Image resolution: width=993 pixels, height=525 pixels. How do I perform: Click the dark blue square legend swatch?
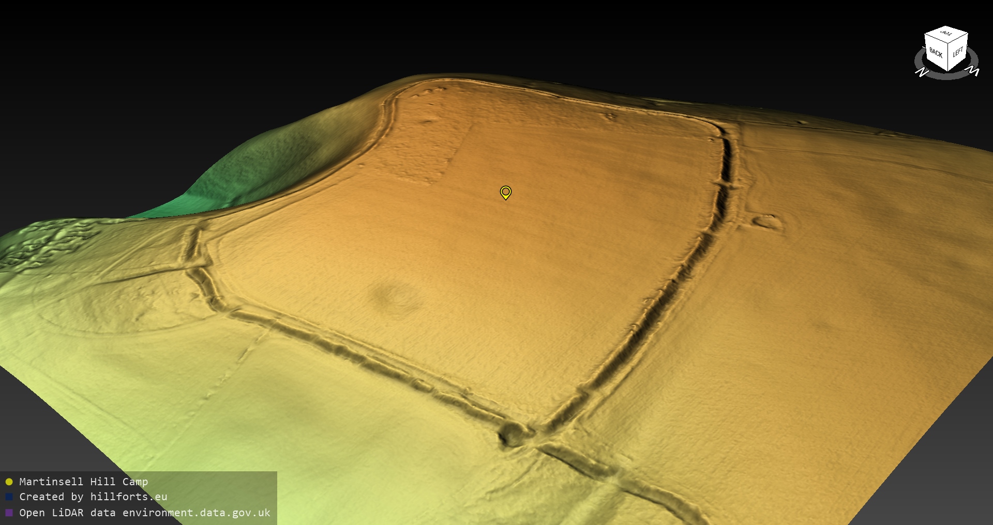tap(9, 497)
